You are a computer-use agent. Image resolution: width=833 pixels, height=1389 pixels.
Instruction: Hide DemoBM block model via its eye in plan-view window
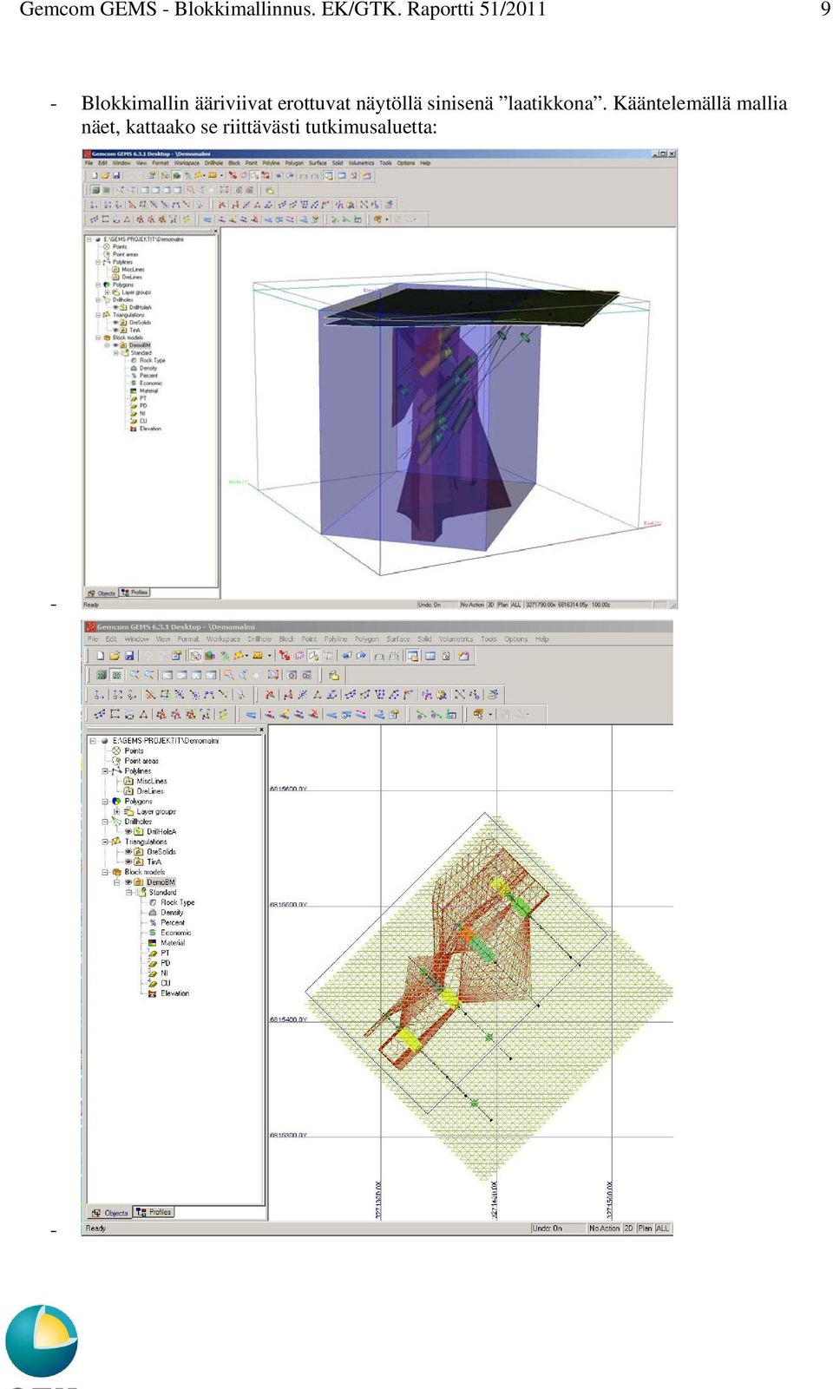[x=128, y=882]
